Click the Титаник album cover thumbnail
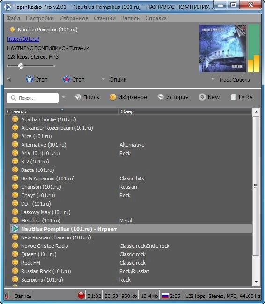Viewport: 265px width, 304px height. point(222,48)
